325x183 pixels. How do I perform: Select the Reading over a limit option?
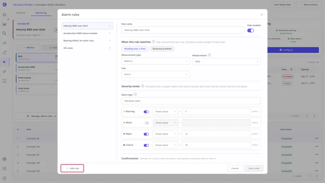(x=135, y=49)
